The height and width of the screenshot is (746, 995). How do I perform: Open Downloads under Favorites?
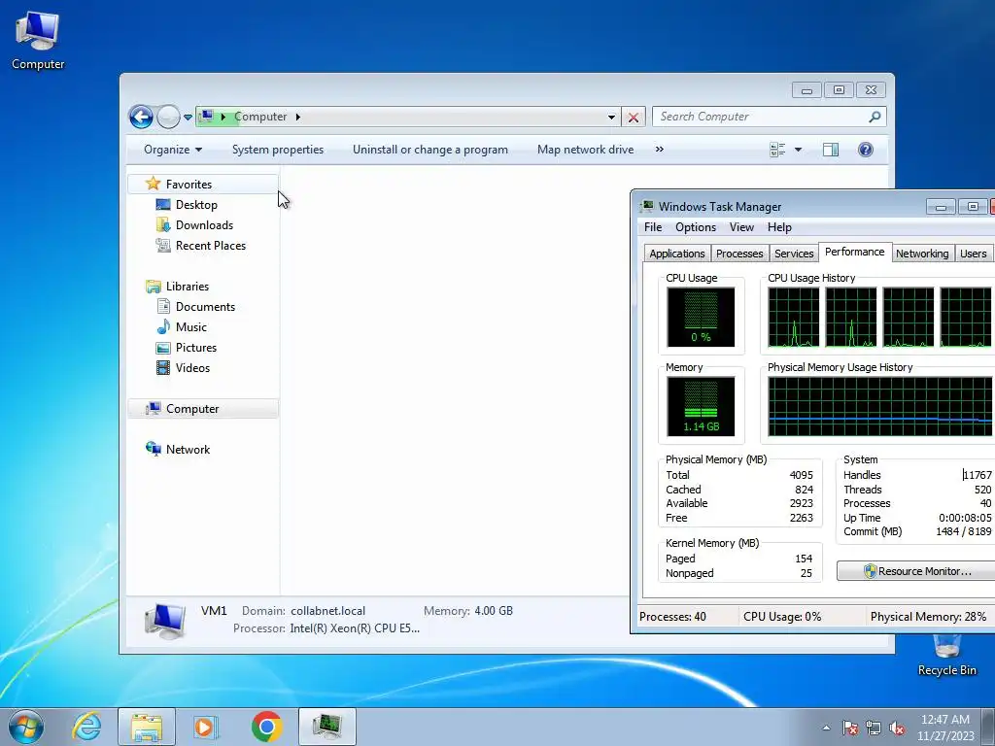point(204,225)
